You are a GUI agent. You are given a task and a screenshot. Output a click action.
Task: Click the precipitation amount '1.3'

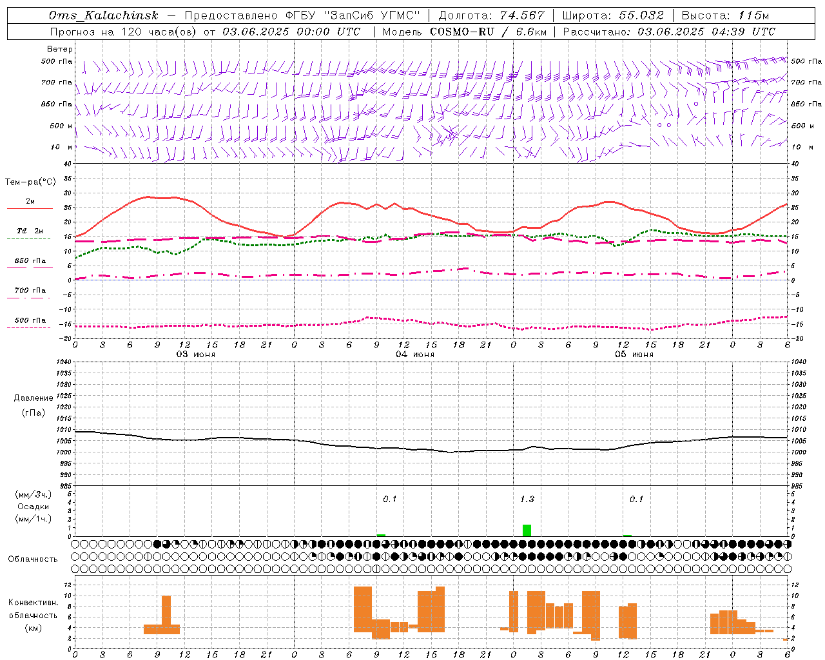click(x=527, y=499)
